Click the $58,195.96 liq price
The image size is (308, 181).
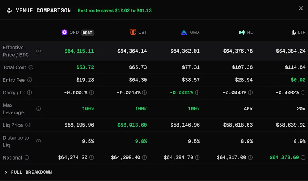79,125
